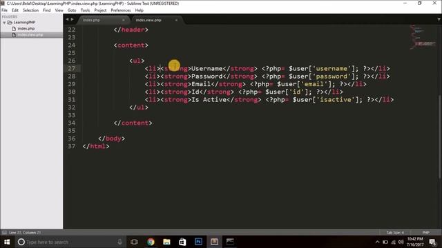Click the </header> closing tag
This screenshot has height=248, width=442.
click(x=131, y=30)
